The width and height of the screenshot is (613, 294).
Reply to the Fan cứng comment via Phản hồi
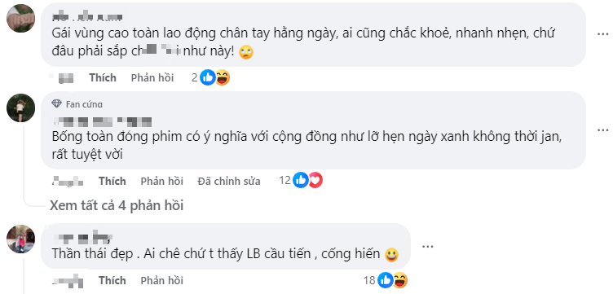(162, 181)
